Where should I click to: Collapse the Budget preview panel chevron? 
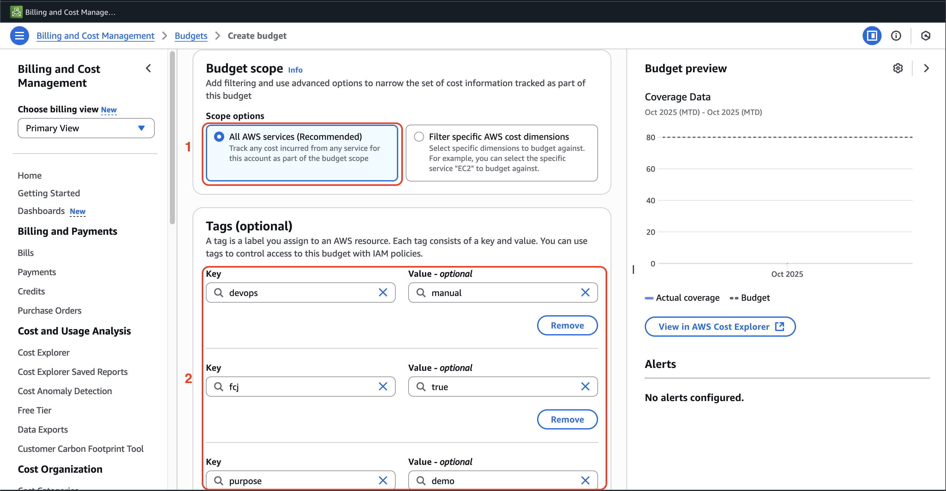click(926, 68)
